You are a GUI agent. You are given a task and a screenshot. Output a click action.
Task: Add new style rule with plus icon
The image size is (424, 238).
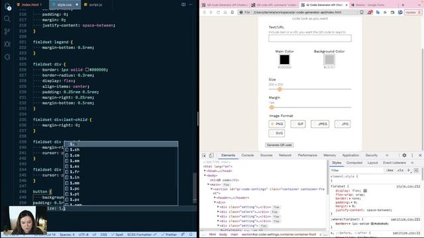(x=409, y=171)
